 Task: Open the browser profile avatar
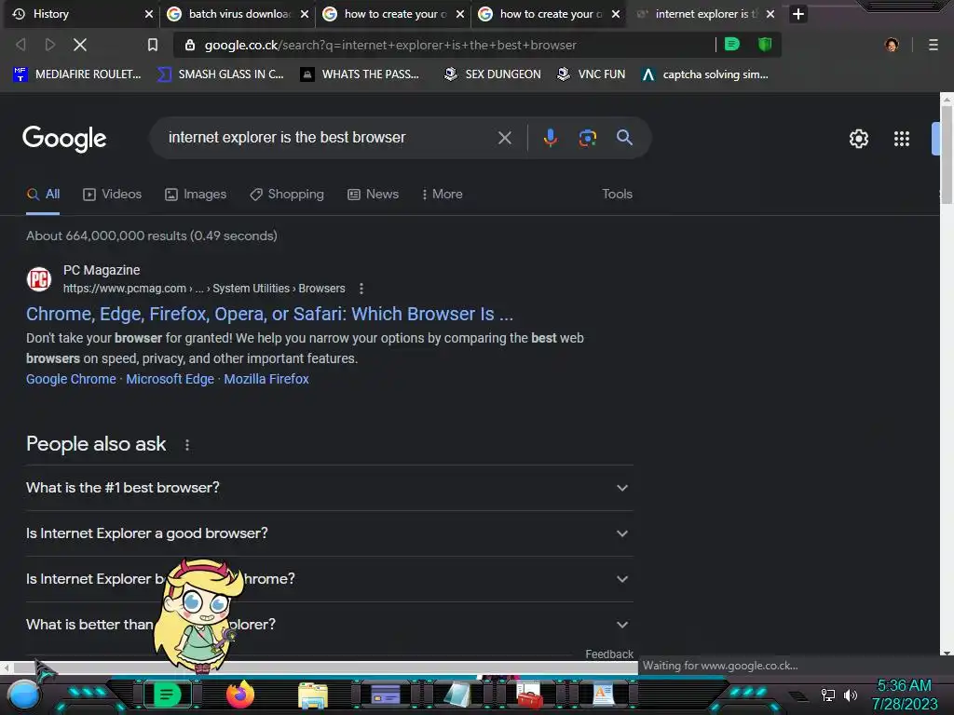pos(892,45)
